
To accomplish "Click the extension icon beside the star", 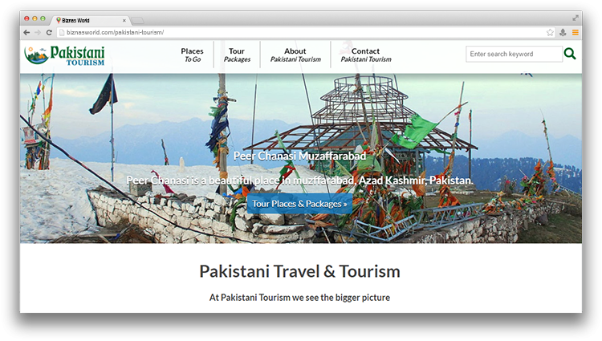I will point(563,32).
